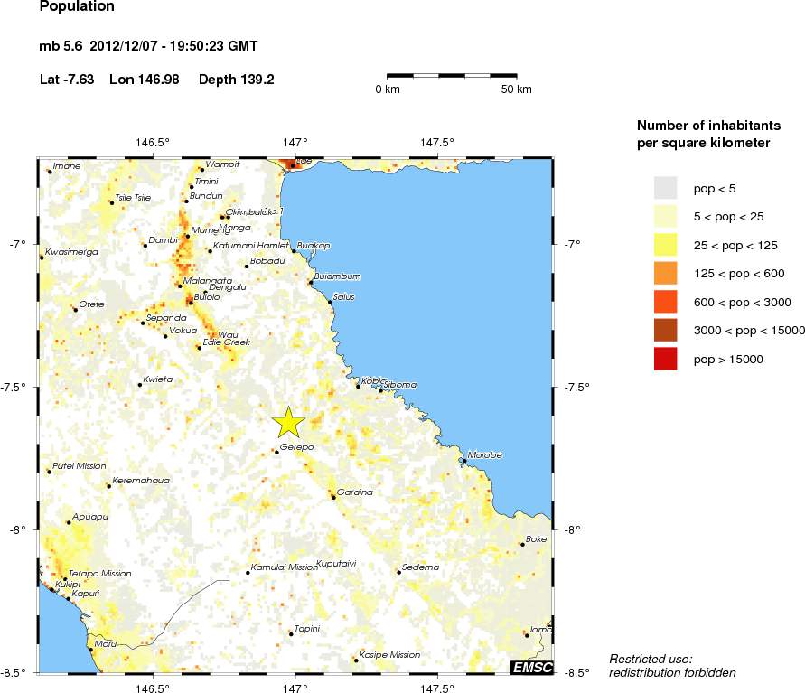805x693 pixels.
Task: Click the '0 km' scale label
Action: point(388,89)
